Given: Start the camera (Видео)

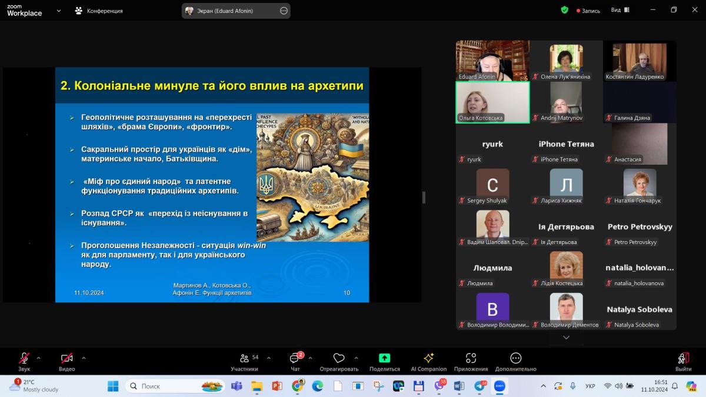Looking at the screenshot, I should point(66,358).
